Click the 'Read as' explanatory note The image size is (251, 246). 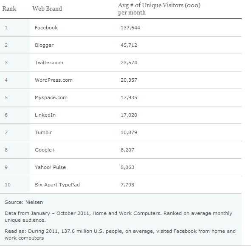120,235
